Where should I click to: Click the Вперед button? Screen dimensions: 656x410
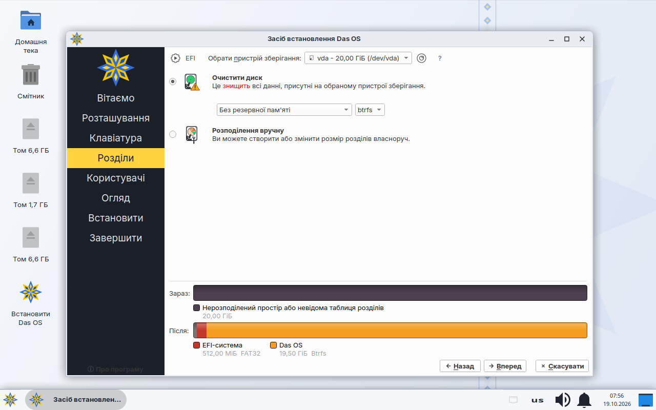click(x=505, y=366)
